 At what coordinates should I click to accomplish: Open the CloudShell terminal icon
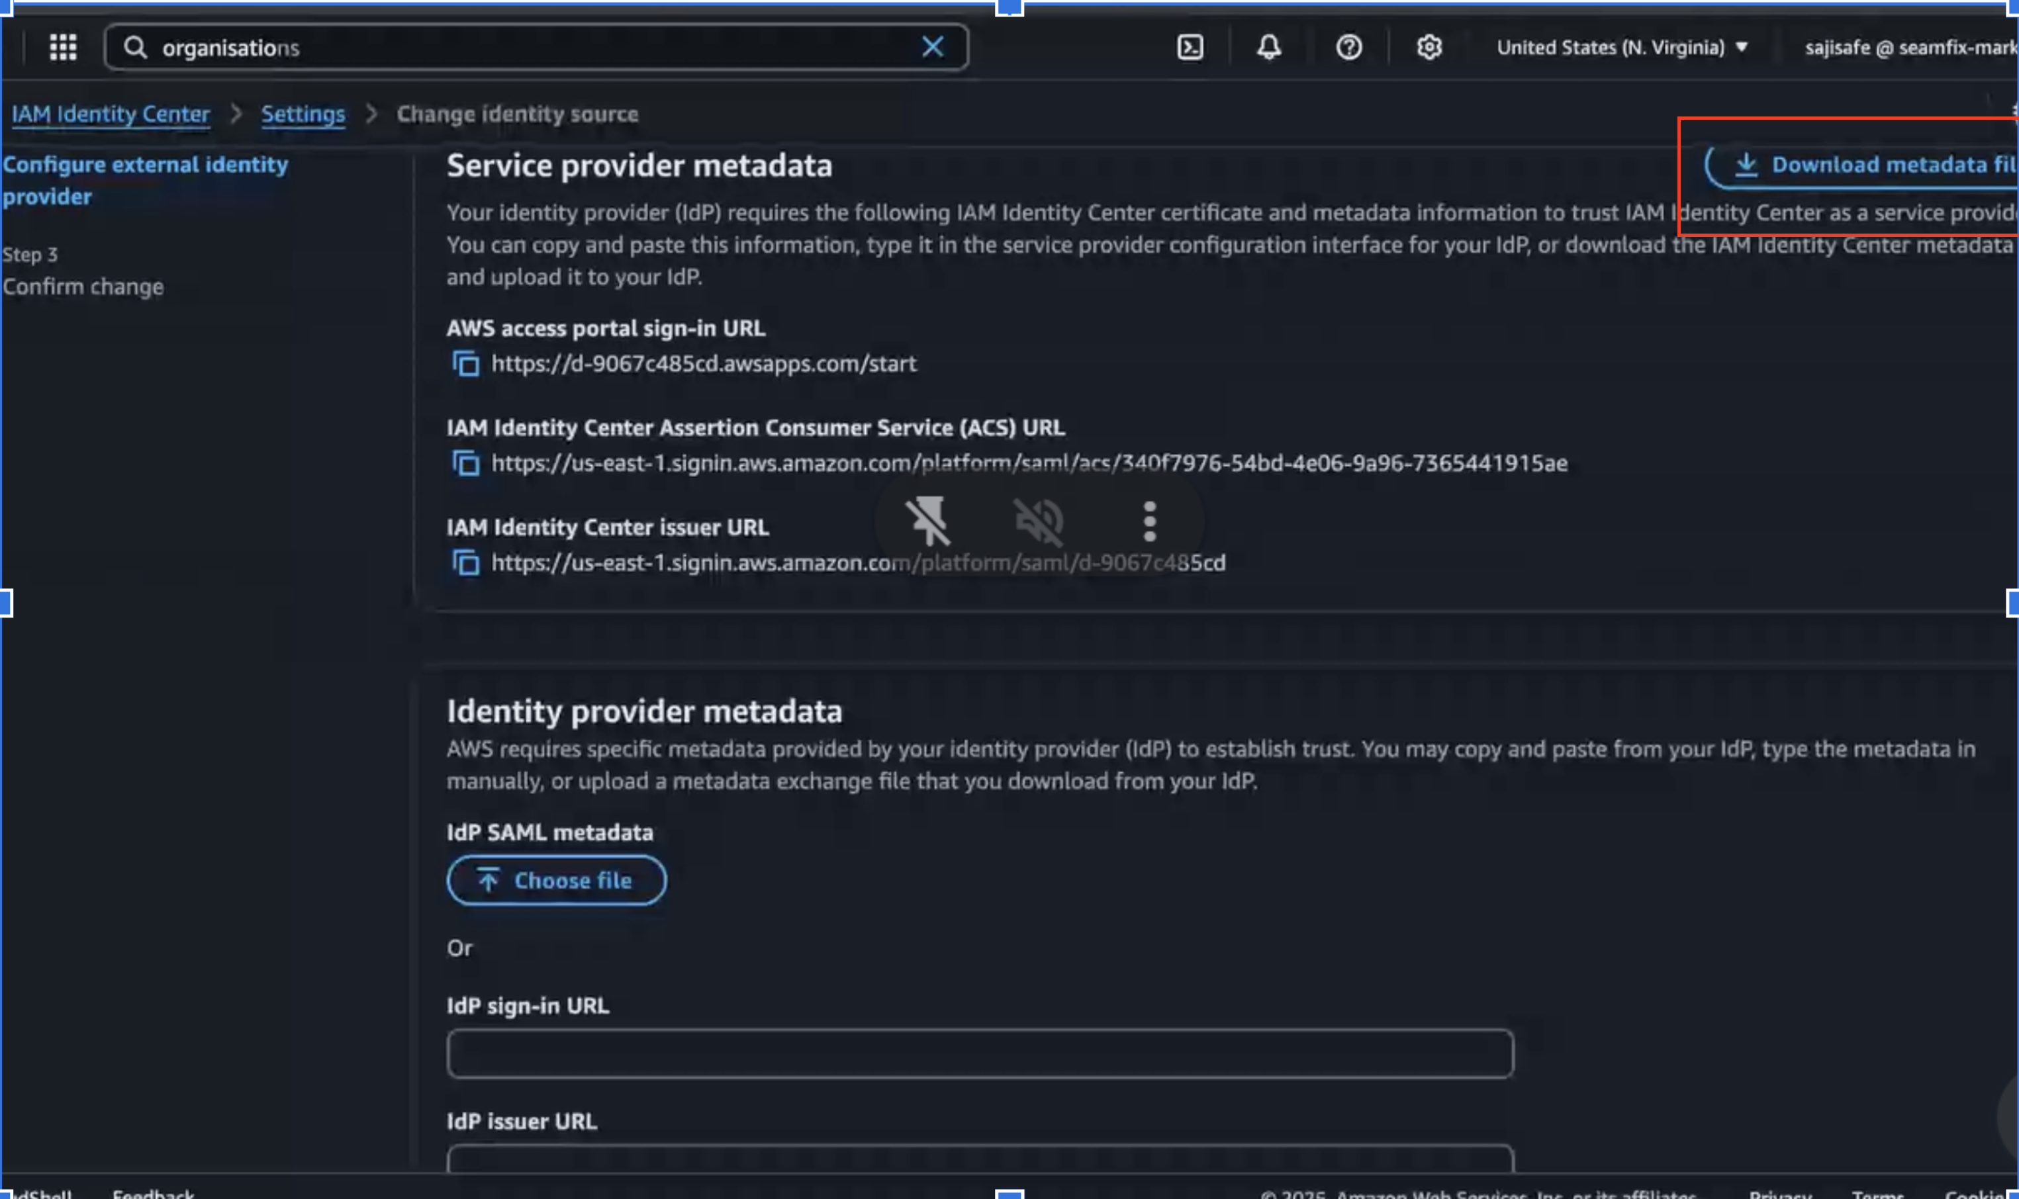(1190, 47)
